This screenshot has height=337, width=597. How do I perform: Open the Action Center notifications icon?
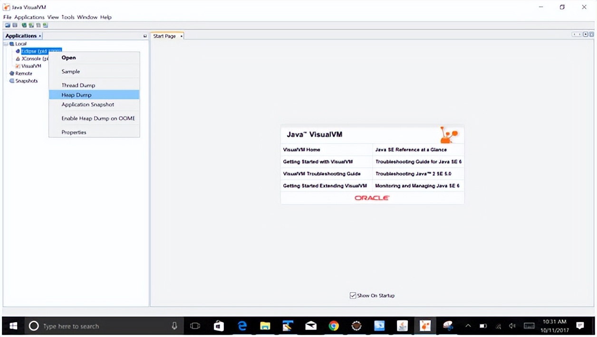[580, 326]
